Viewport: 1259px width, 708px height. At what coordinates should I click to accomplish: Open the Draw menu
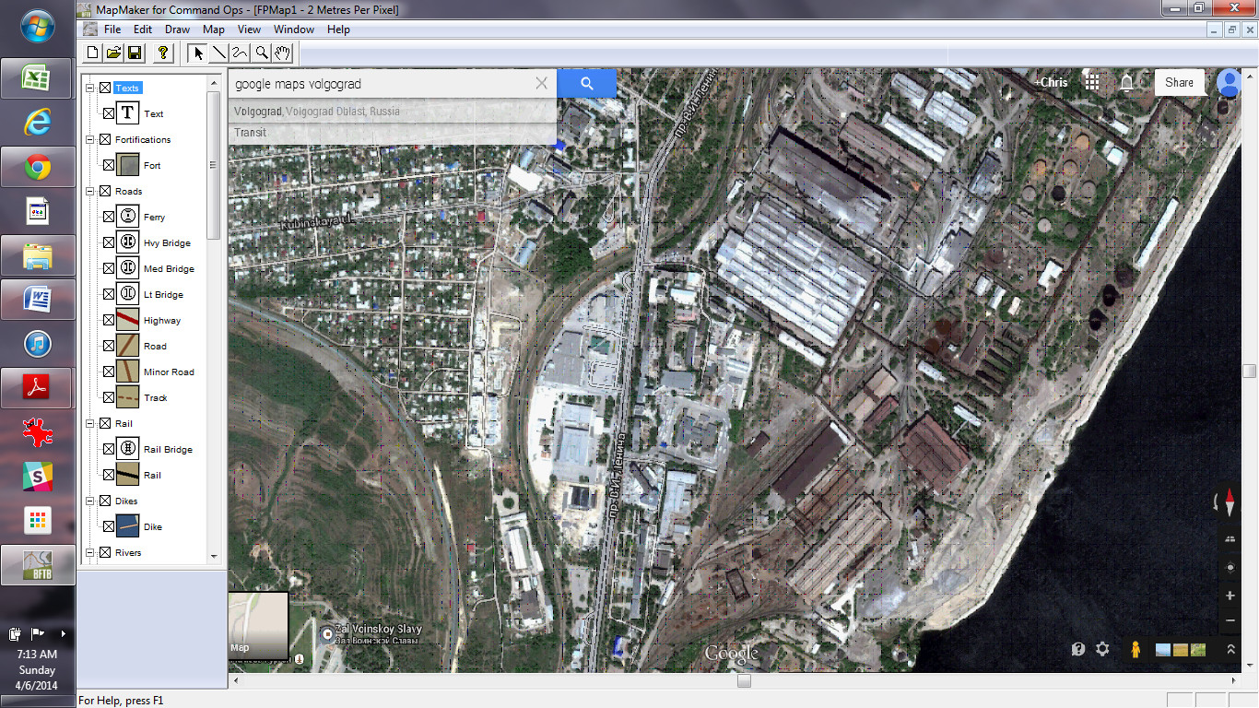pyautogui.click(x=178, y=29)
